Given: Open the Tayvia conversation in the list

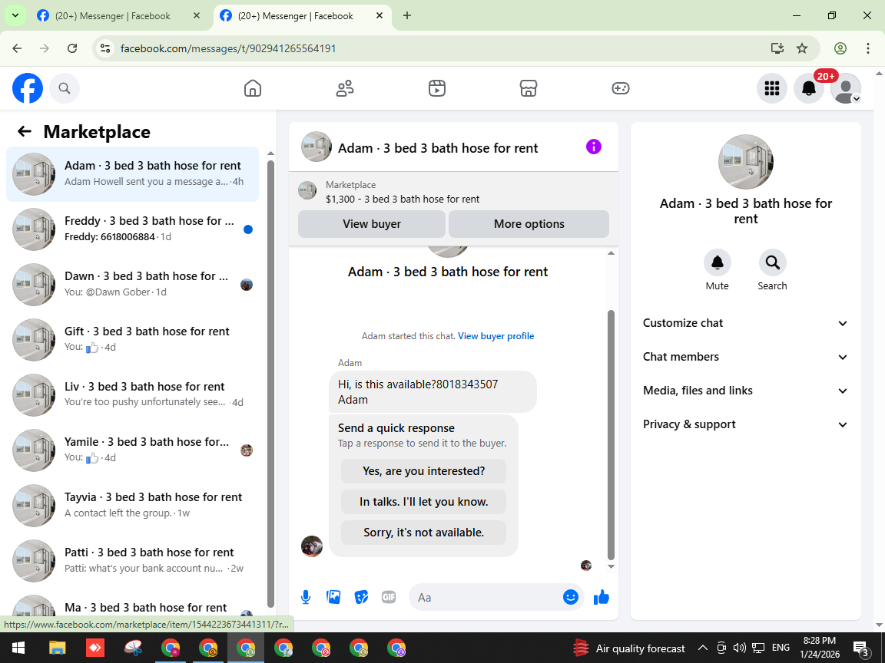Looking at the screenshot, I should point(133,505).
